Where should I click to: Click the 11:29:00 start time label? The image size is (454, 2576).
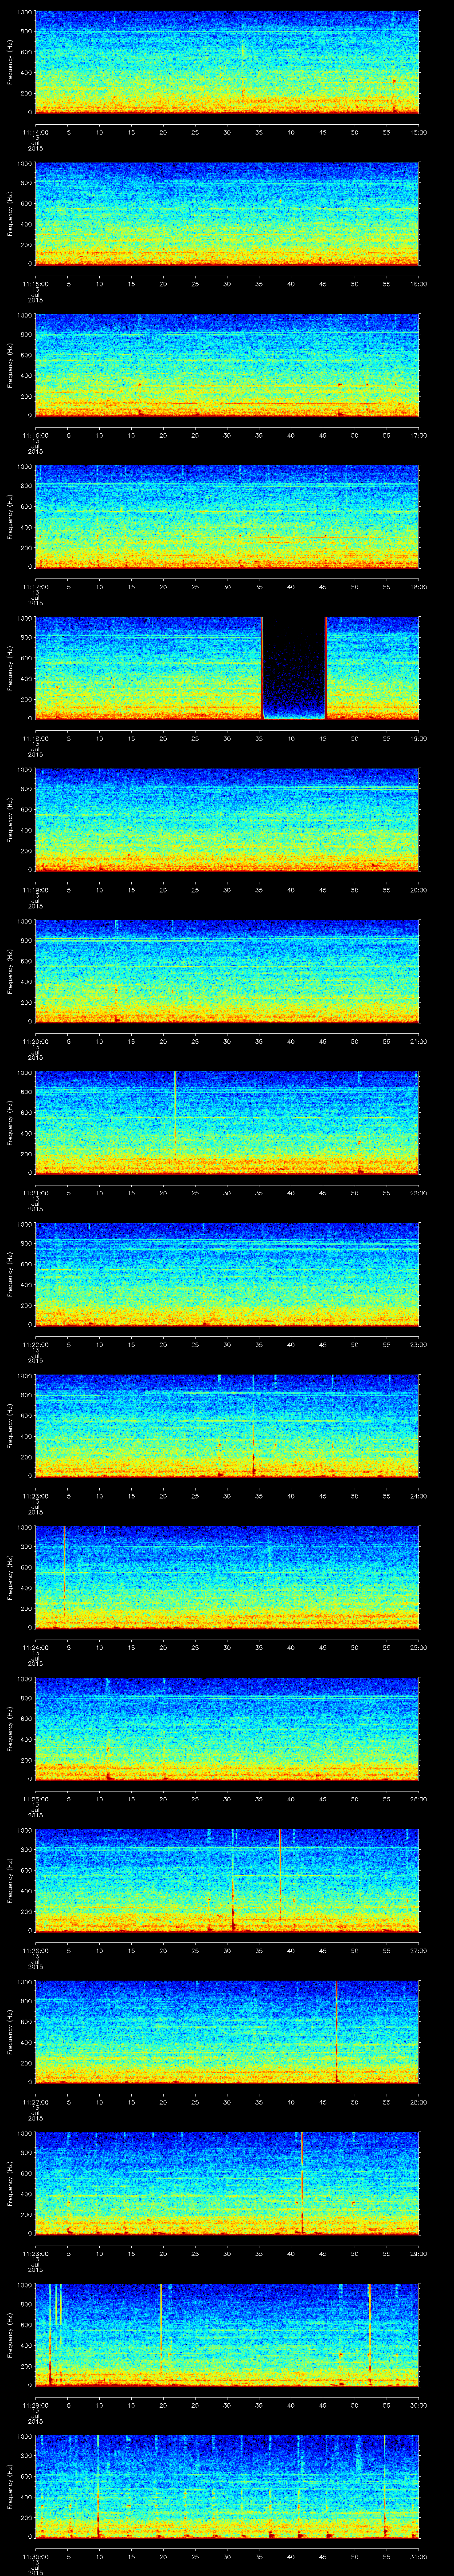click(x=35, y=2405)
